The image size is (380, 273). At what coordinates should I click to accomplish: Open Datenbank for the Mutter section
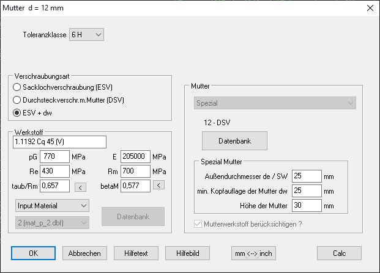tap(236, 140)
